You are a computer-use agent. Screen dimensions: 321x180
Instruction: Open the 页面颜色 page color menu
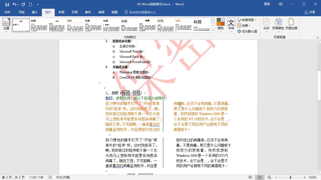[278, 25]
